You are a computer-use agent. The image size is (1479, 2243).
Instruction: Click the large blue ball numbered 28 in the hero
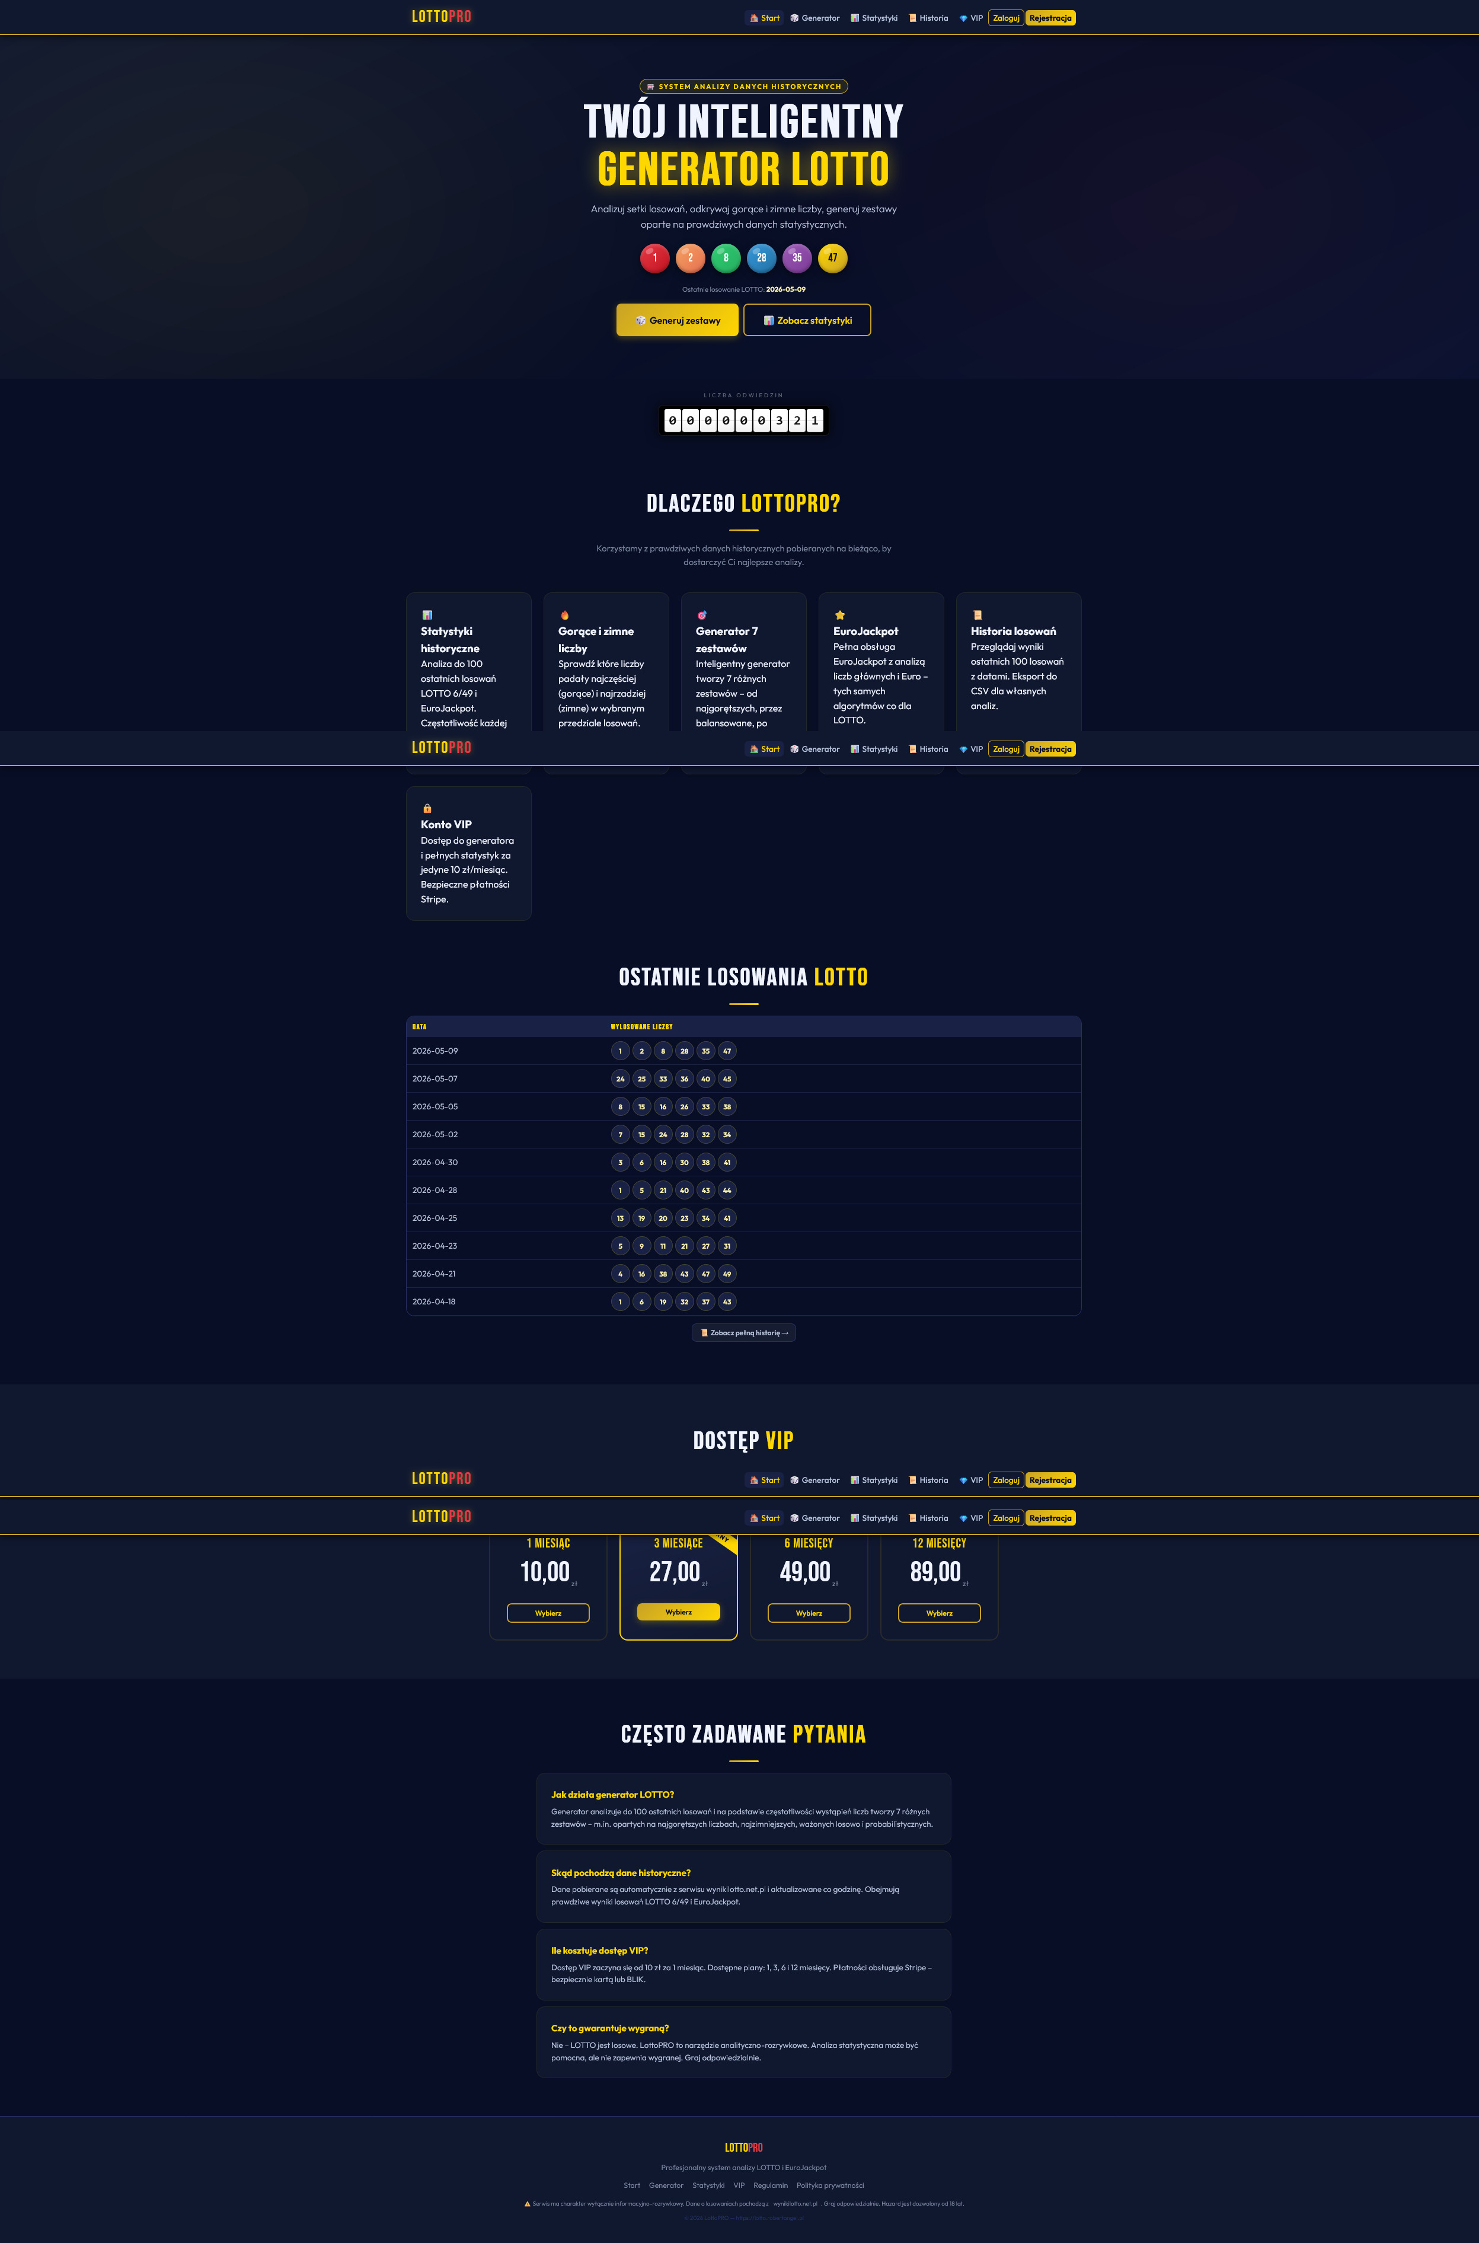pos(761,257)
